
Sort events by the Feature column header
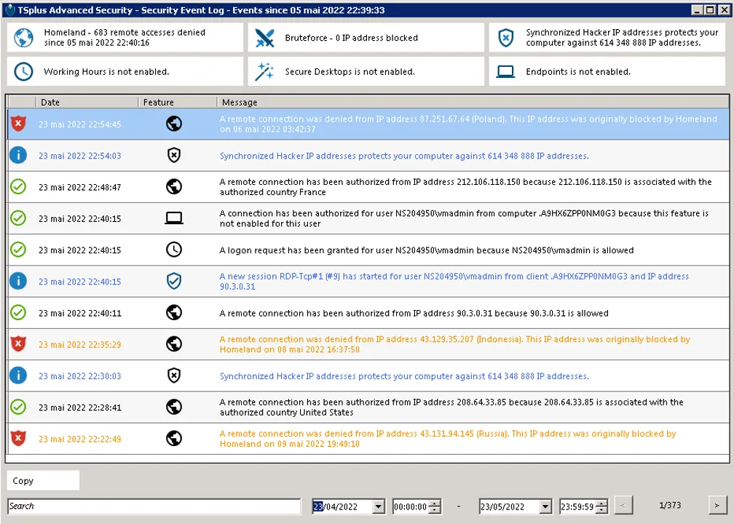point(178,102)
